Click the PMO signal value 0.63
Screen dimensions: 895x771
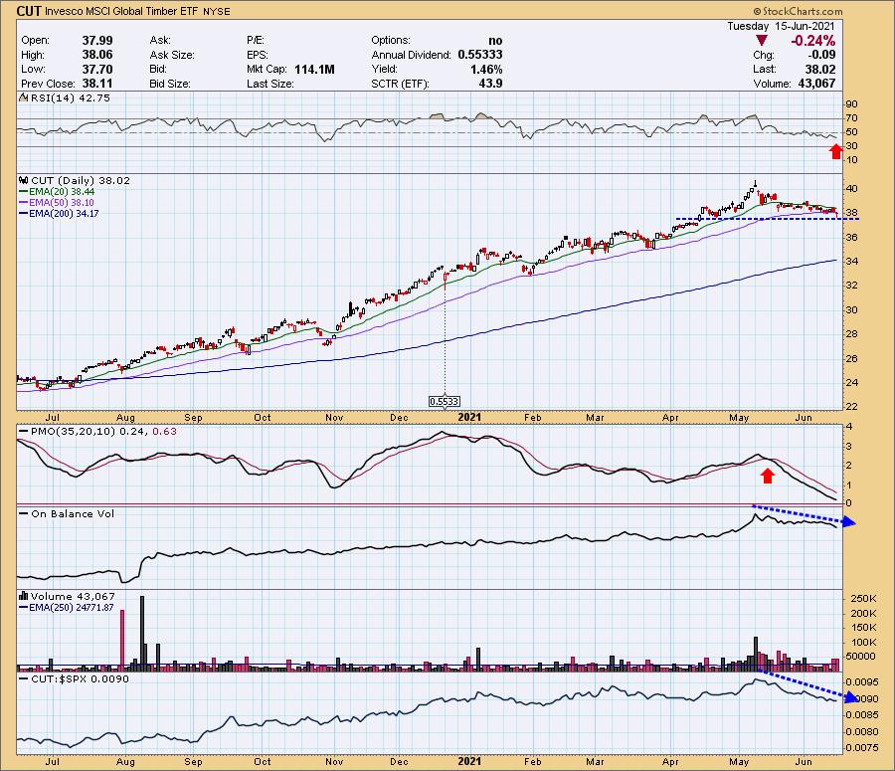point(165,431)
